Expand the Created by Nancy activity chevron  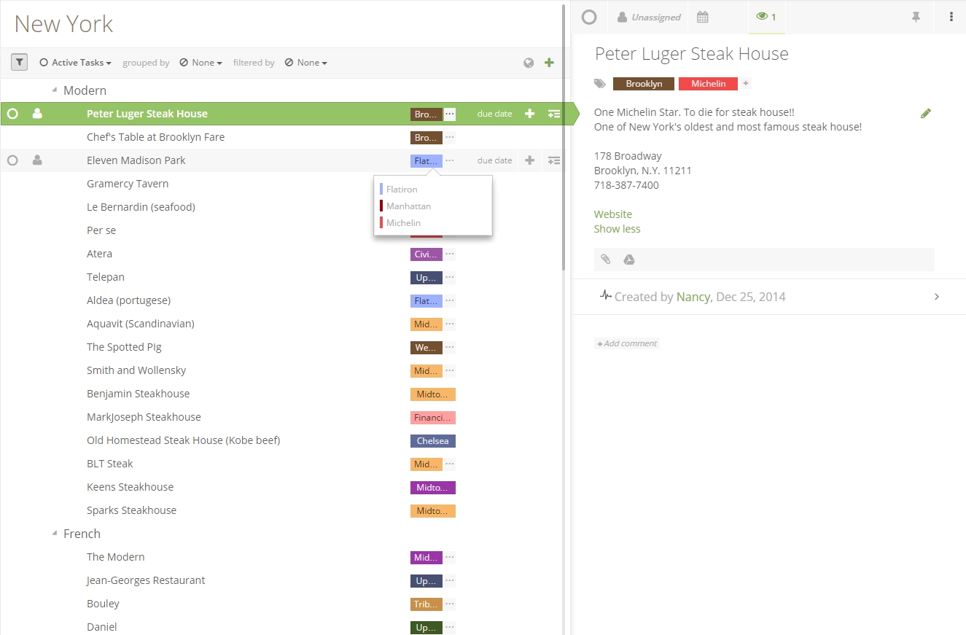(x=937, y=297)
